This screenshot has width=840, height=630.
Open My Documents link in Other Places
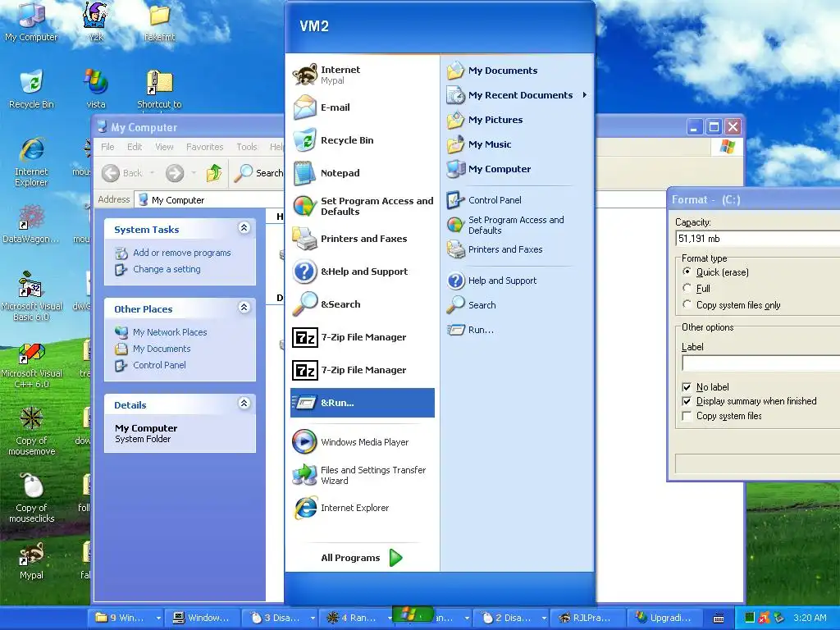(x=162, y=349)
